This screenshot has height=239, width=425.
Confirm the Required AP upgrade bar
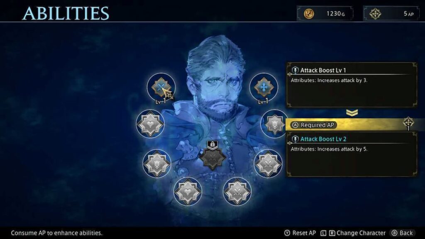coord(352,125)
